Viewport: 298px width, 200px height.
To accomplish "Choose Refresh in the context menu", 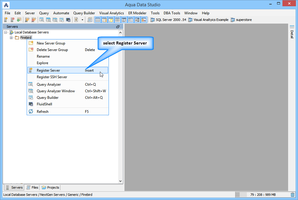I will click(68, 111).
